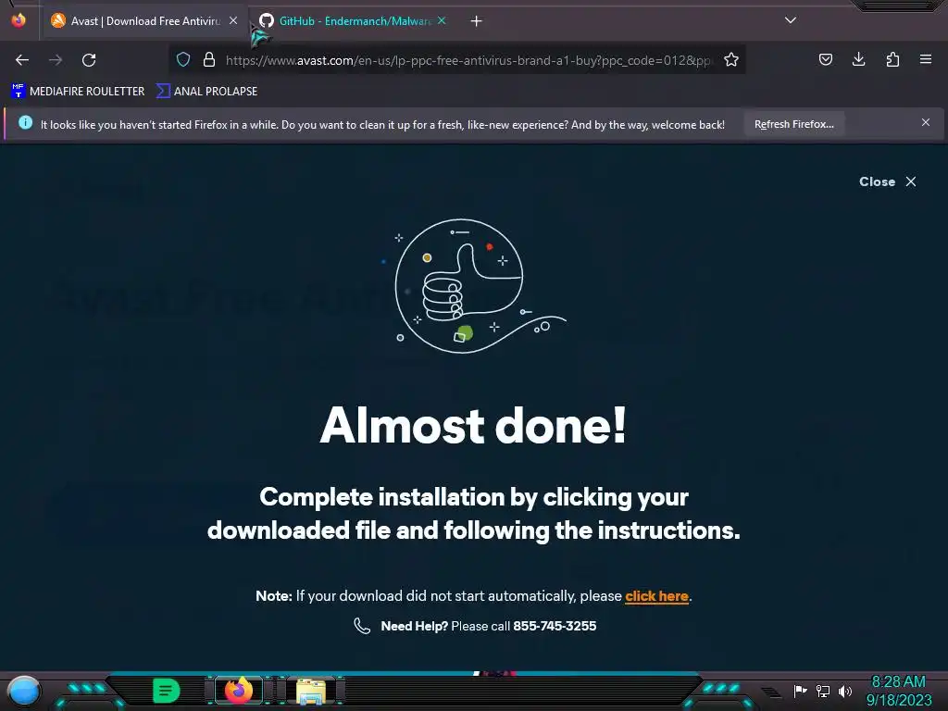
Task: Expand the list all tabs chevron
Action: coord(791,20)
